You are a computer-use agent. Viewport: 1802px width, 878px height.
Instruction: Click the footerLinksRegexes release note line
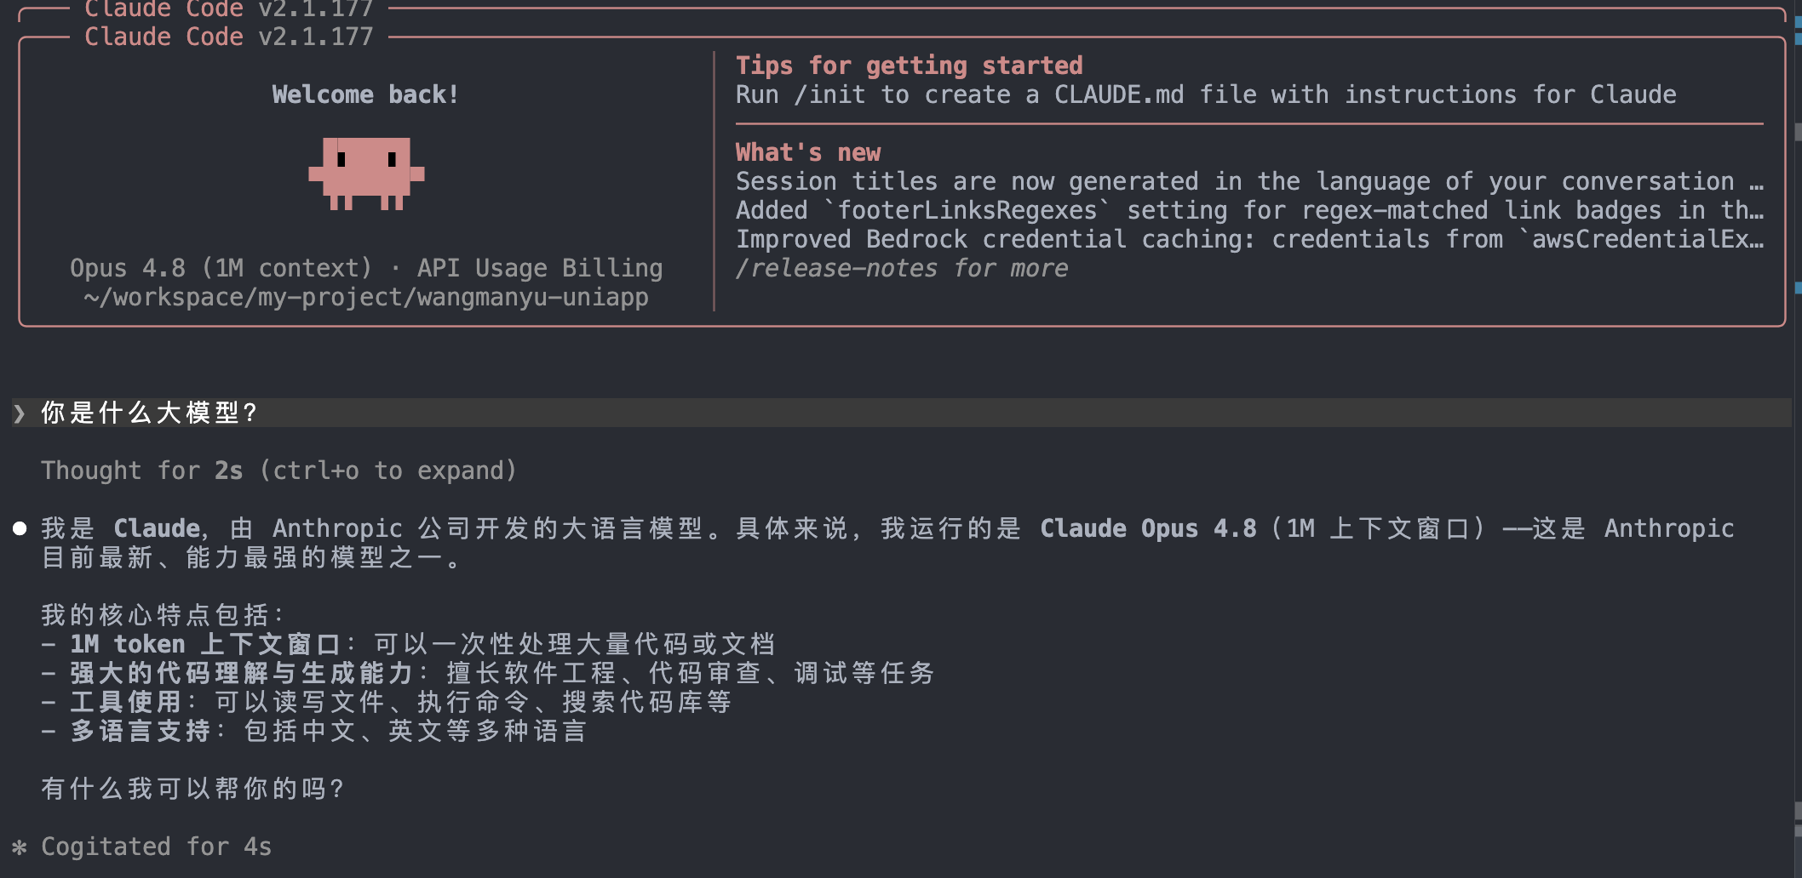[1249, 210]
